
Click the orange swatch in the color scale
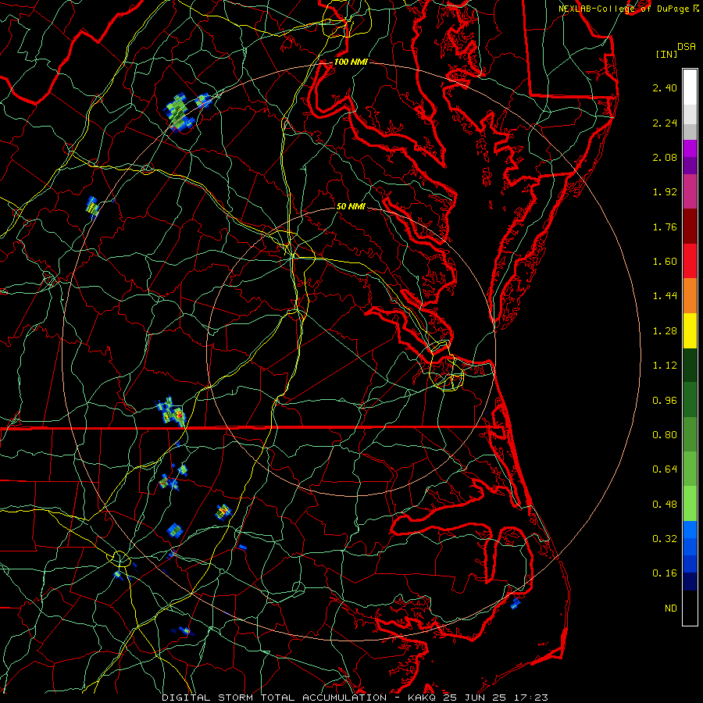(690, 296)
